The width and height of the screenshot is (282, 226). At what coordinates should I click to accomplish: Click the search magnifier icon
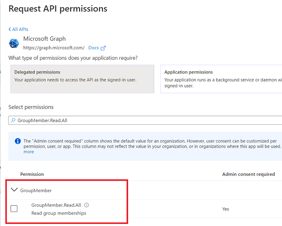click(13, 120)
